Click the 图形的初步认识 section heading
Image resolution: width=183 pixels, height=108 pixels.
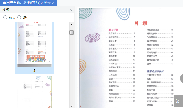(x=155, y=72)
